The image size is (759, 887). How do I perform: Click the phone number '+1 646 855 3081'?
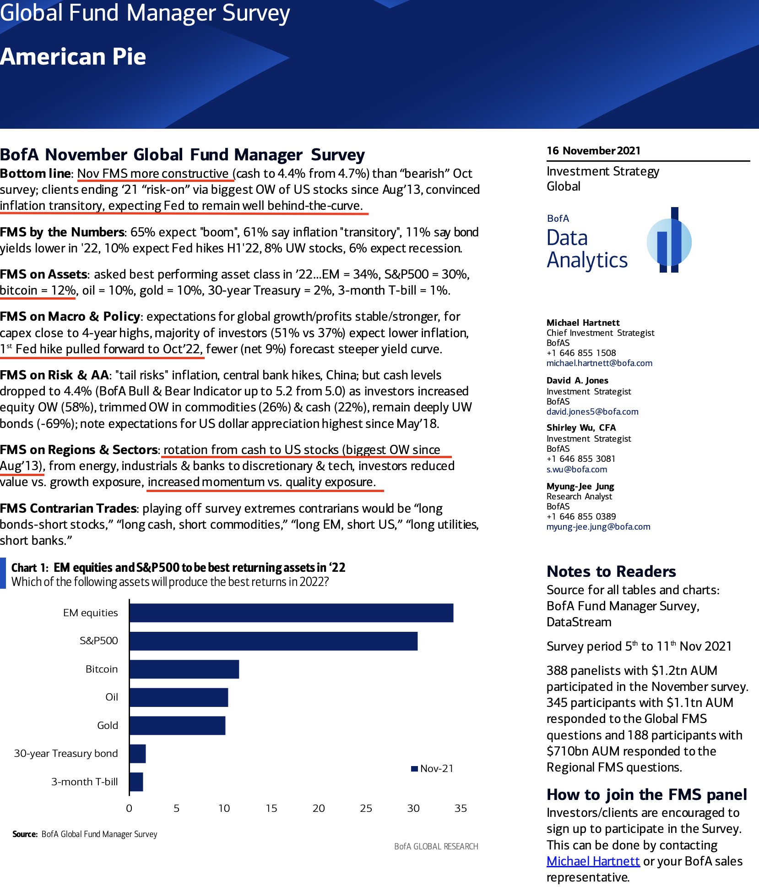[581, 459]
